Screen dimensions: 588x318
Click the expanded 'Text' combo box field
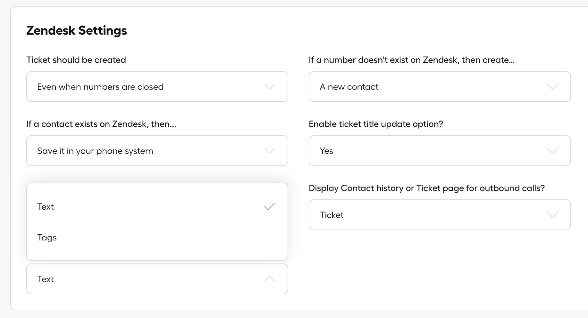(157, 279)
